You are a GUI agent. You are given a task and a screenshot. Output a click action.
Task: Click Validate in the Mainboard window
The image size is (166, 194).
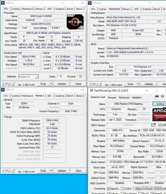149,84
